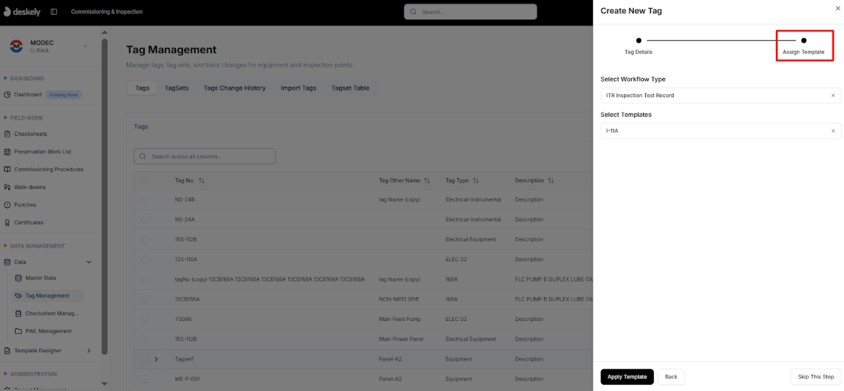This screenshot has height=391, width=844.
Task: Click the search magnifier icon in top bar
Action: pos(414,12)
